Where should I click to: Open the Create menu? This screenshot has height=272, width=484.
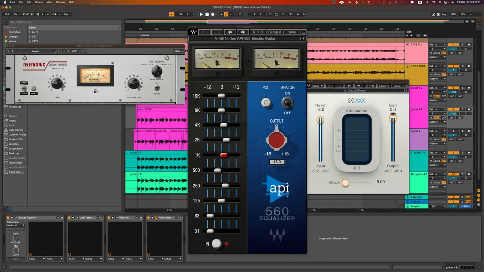tap(39, 2)
